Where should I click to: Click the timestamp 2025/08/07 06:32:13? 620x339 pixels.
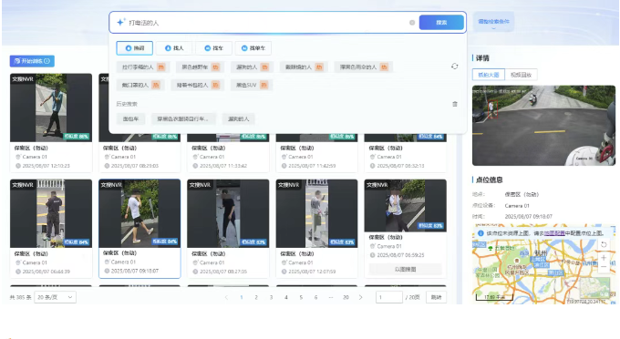coord(400,166)
